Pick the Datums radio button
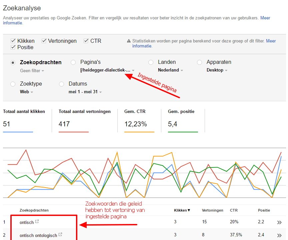 (61, 84)
